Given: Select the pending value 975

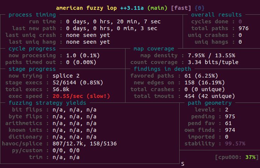Looking at the screenshot, I should 230,117.
